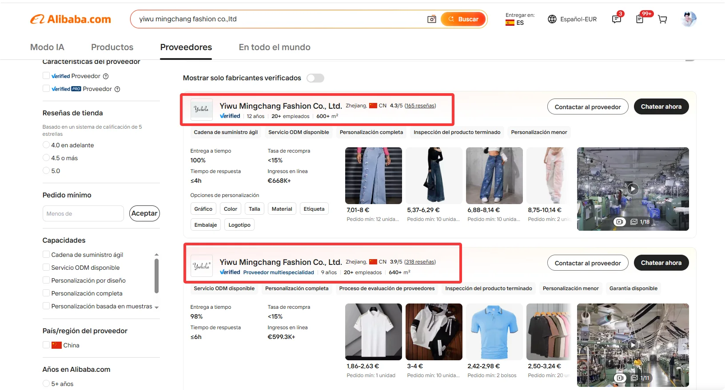The width and height of the screenshot is (725, 390).
Task: Open the 8,75-10,14 € pink pants thumbnail
Action: click(549, 176)
